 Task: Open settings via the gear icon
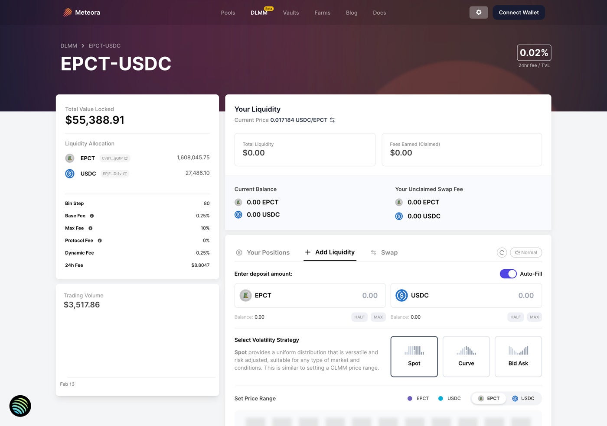coord(479,13)
